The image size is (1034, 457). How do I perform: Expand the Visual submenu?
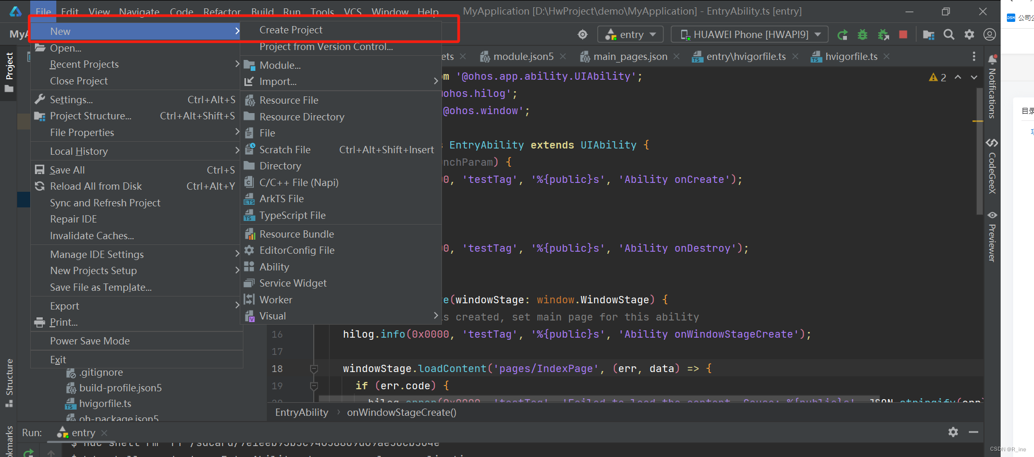pyautogui.click(x=341, y=316)
